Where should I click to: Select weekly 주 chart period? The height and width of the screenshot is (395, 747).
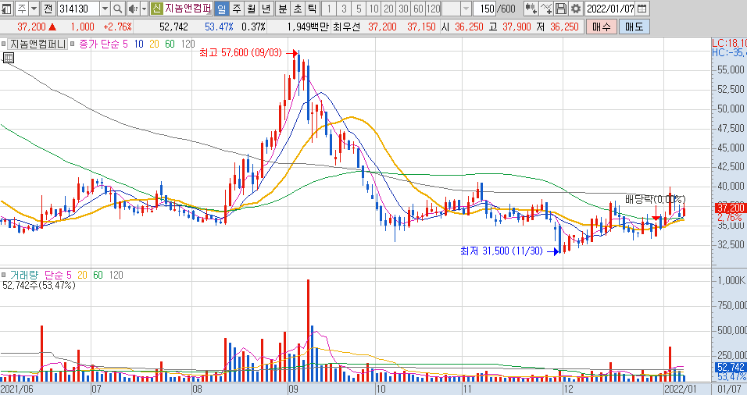[x=237, y=8]
